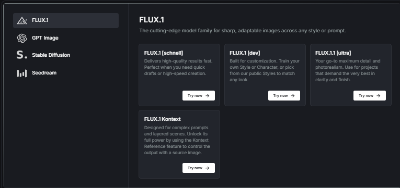400x188 pixels.
Task: Try now for FLUX.1 [schnell]
Action: [199, 95]
